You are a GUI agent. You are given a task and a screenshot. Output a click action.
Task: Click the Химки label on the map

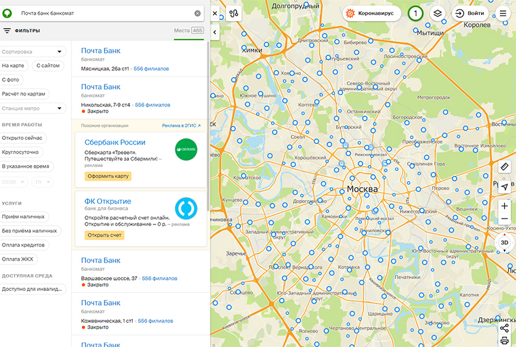[252, 50]
